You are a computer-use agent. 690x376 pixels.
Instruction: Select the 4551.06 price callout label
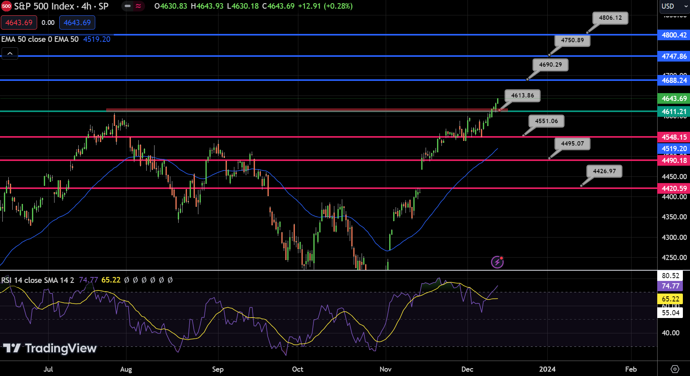[547, 121]
